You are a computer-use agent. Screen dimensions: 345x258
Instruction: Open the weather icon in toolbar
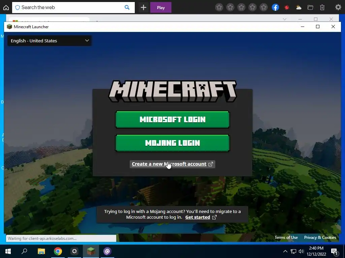click(x=299, y=7)
